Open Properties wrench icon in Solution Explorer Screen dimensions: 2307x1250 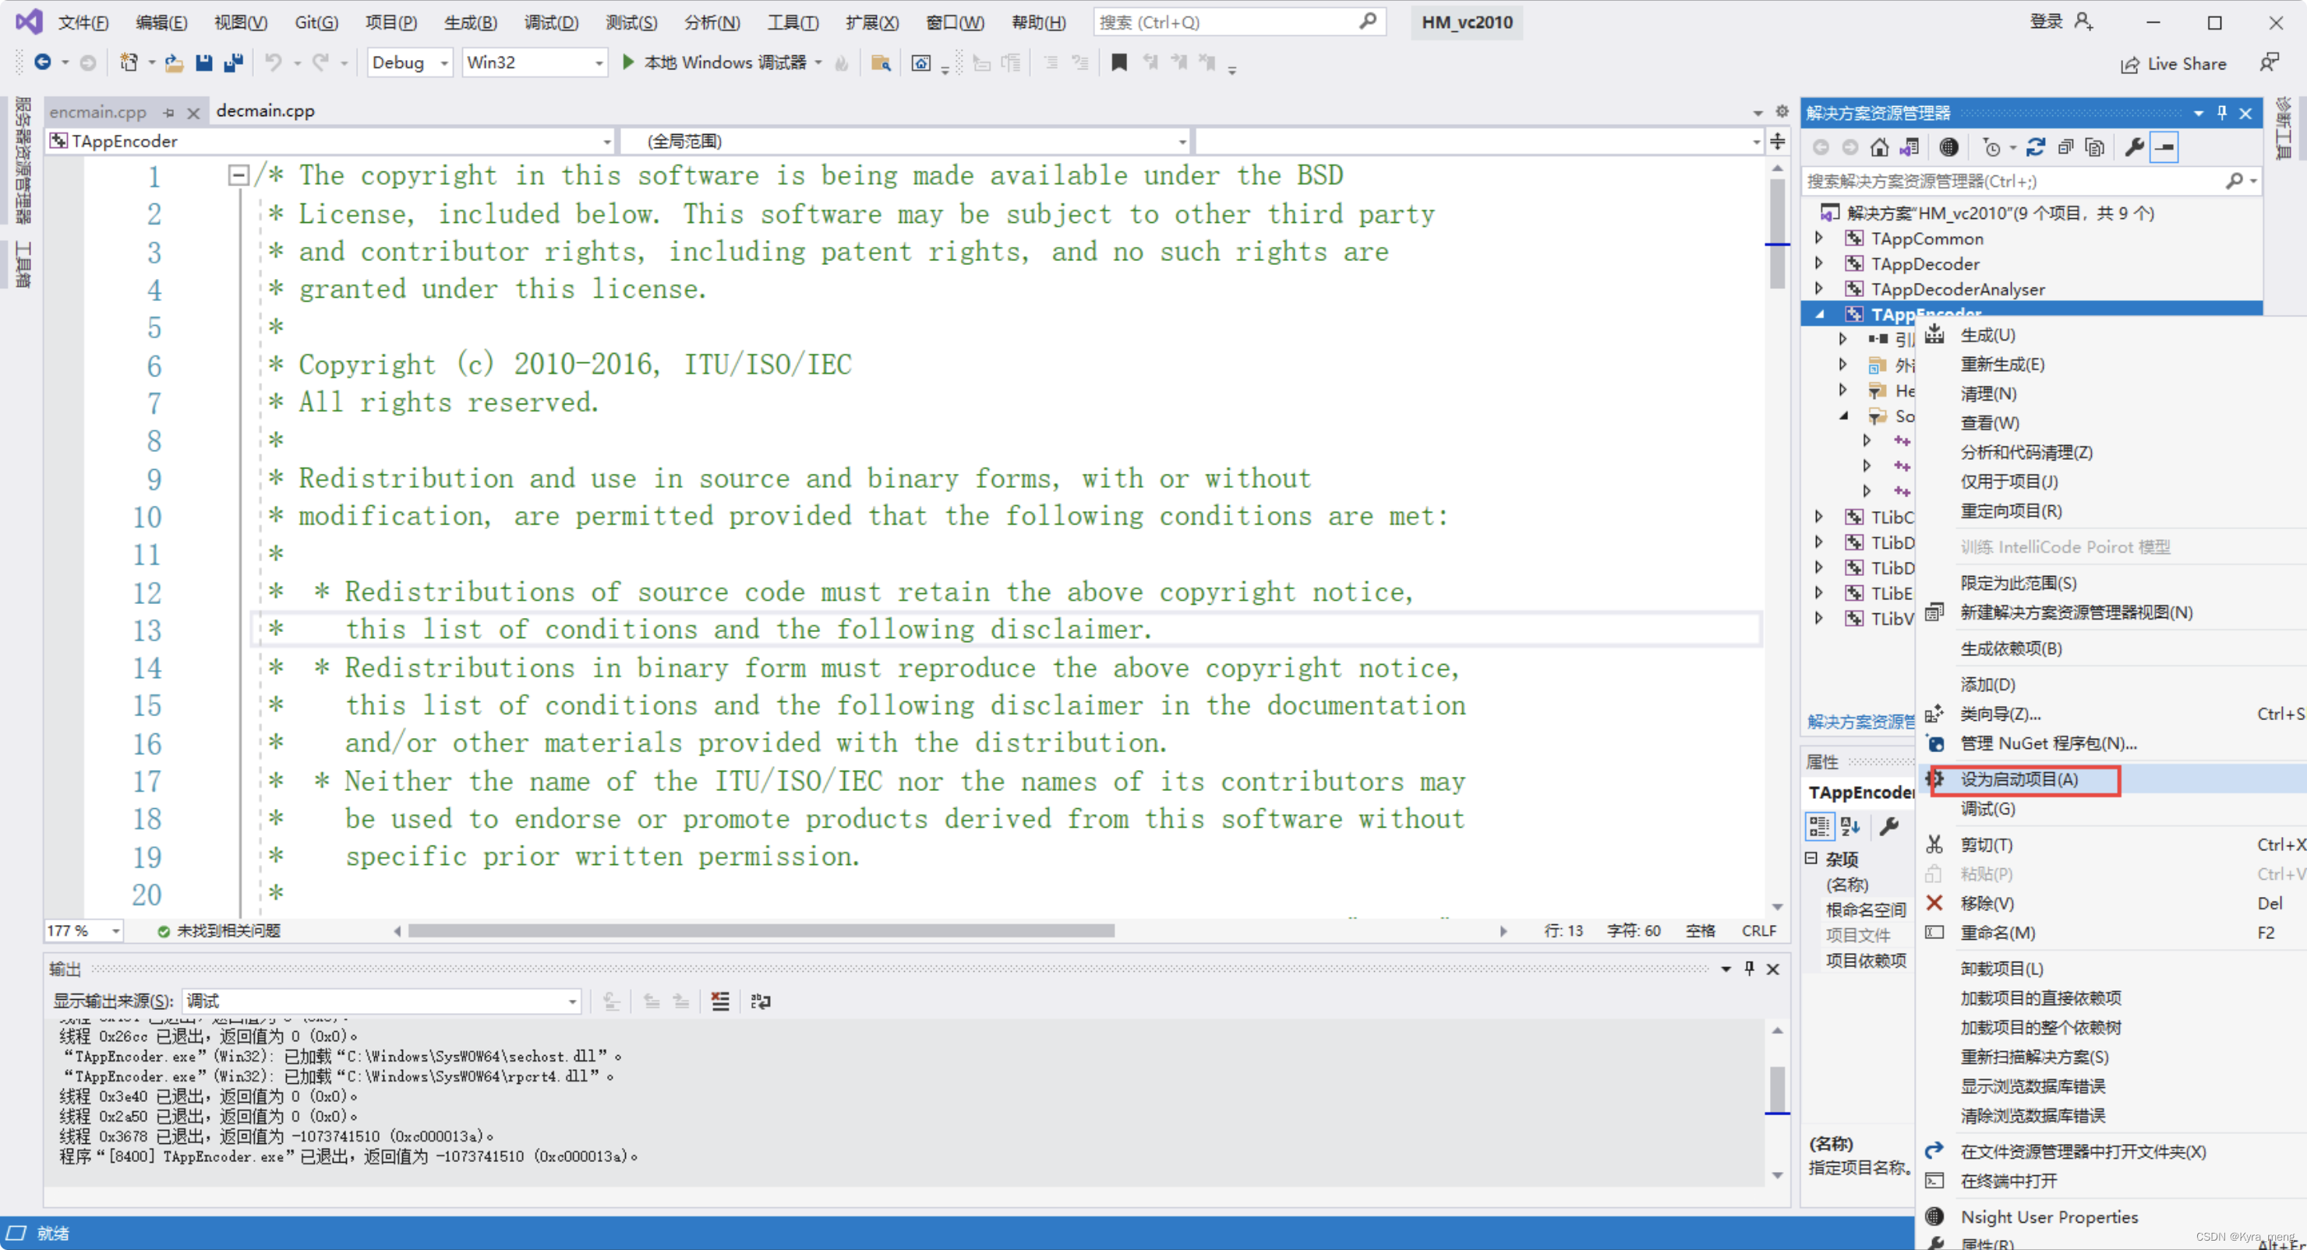pyautogui.click(x=2133, y=147)
